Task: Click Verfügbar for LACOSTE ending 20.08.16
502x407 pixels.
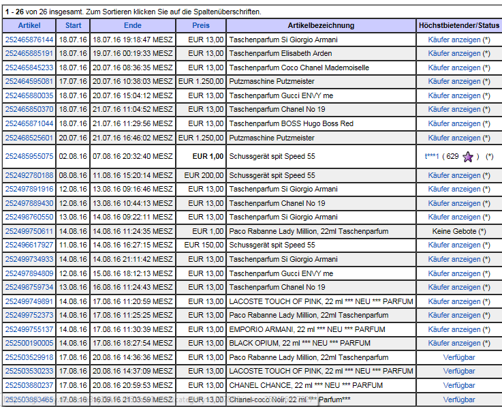Action: 459,371
